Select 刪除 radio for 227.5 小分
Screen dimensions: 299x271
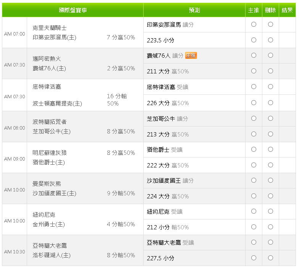pos(270,258)
